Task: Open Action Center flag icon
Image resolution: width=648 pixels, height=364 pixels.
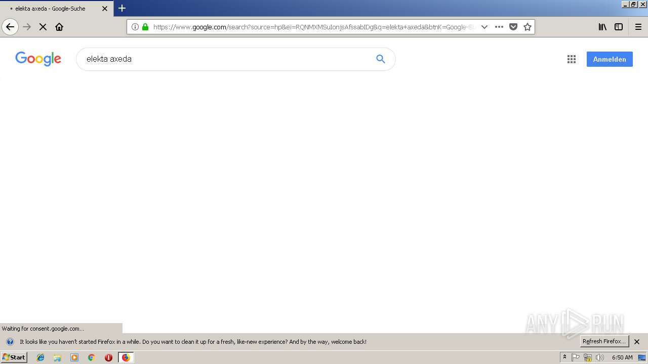Action: (x=576, y=357)
